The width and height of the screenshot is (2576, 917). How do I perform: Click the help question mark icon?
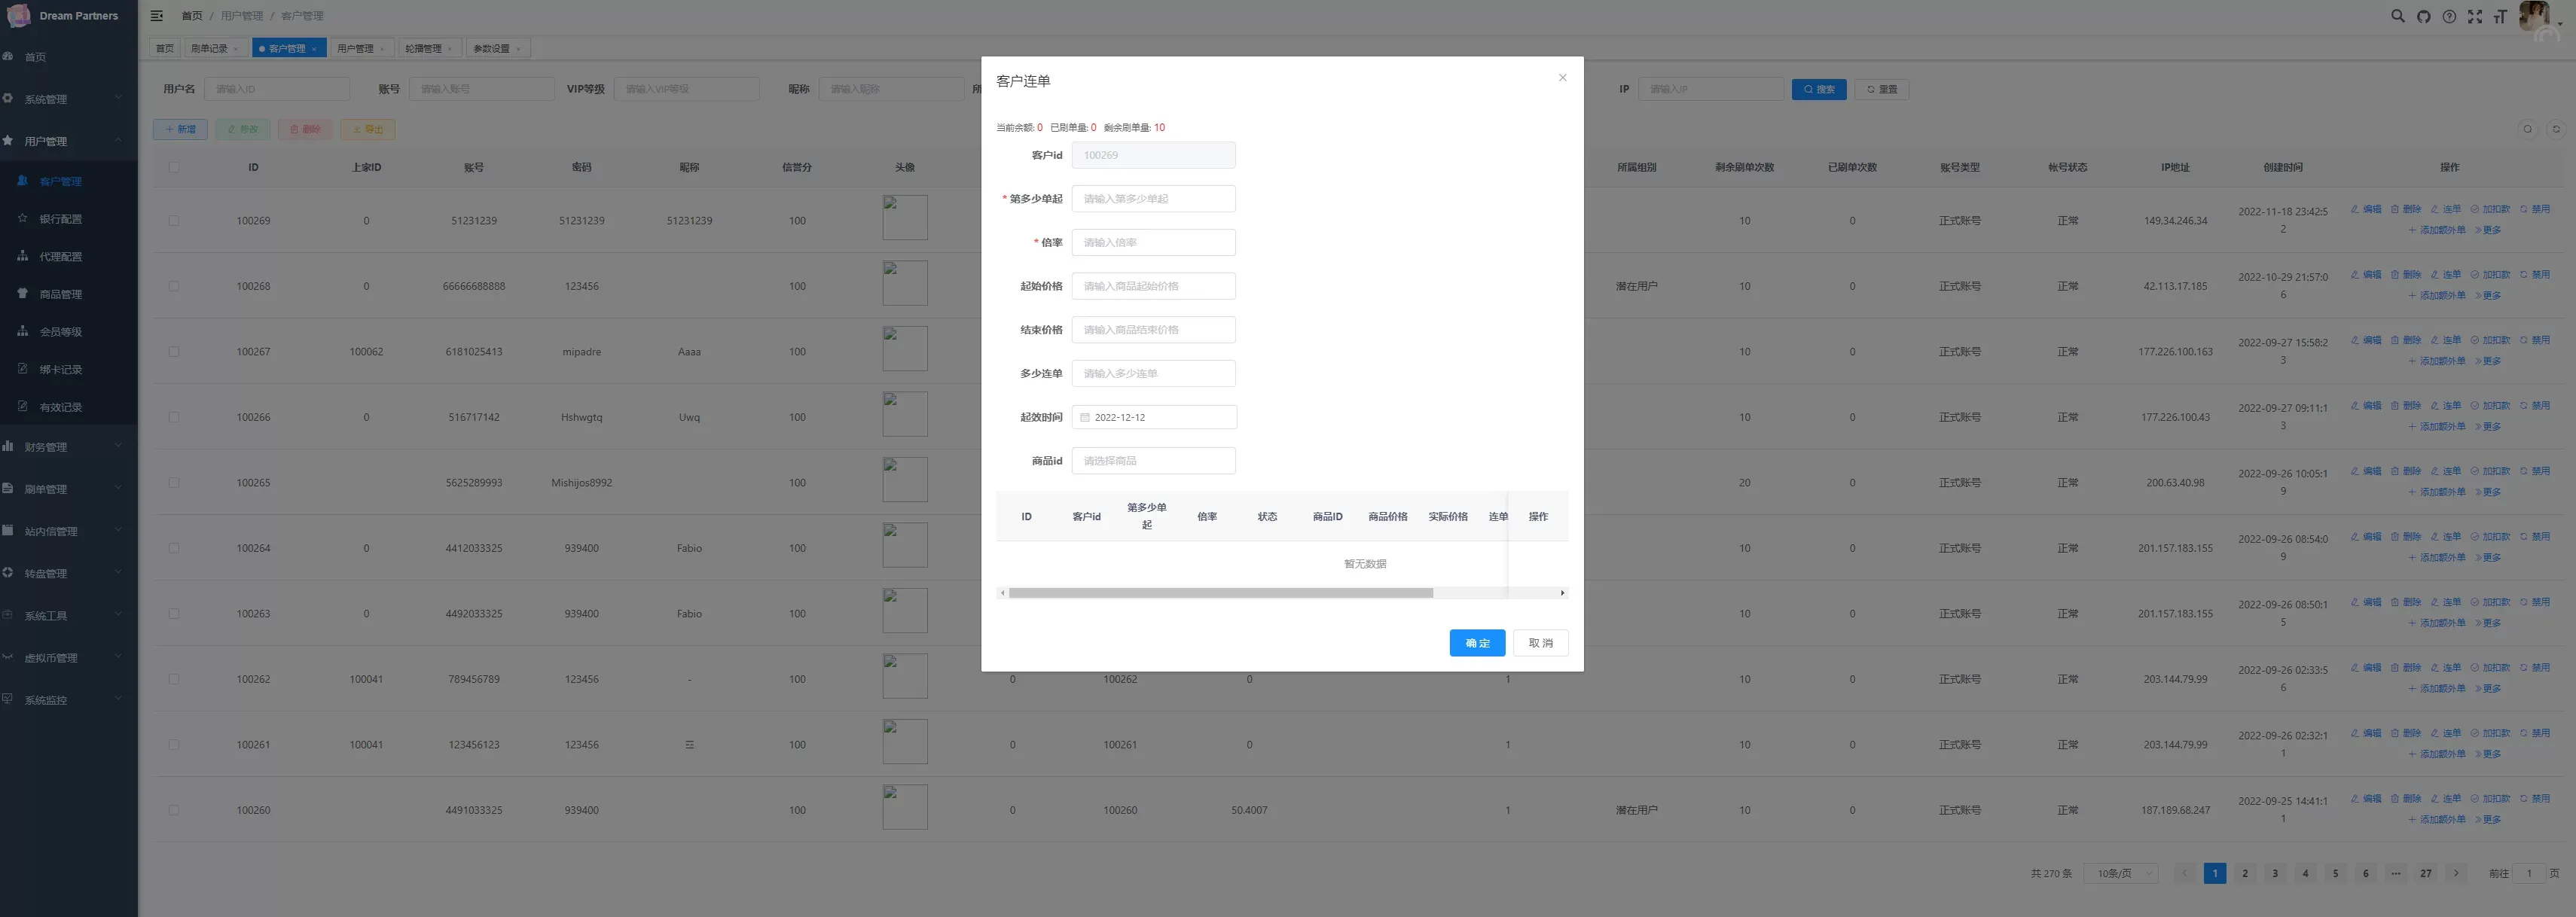pos(2449,16)
